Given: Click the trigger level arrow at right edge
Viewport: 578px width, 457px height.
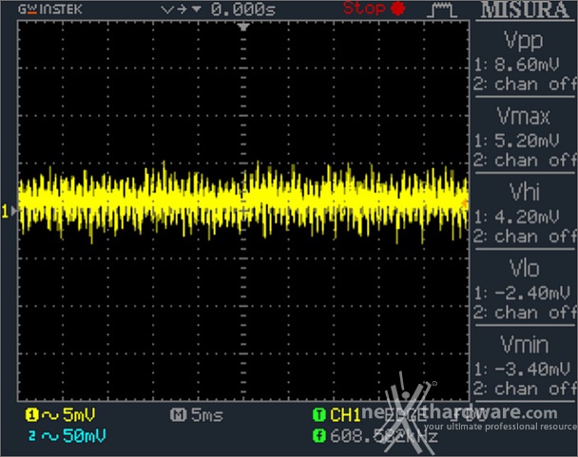Looking at the screenshot, I should [x=465, y=202].
